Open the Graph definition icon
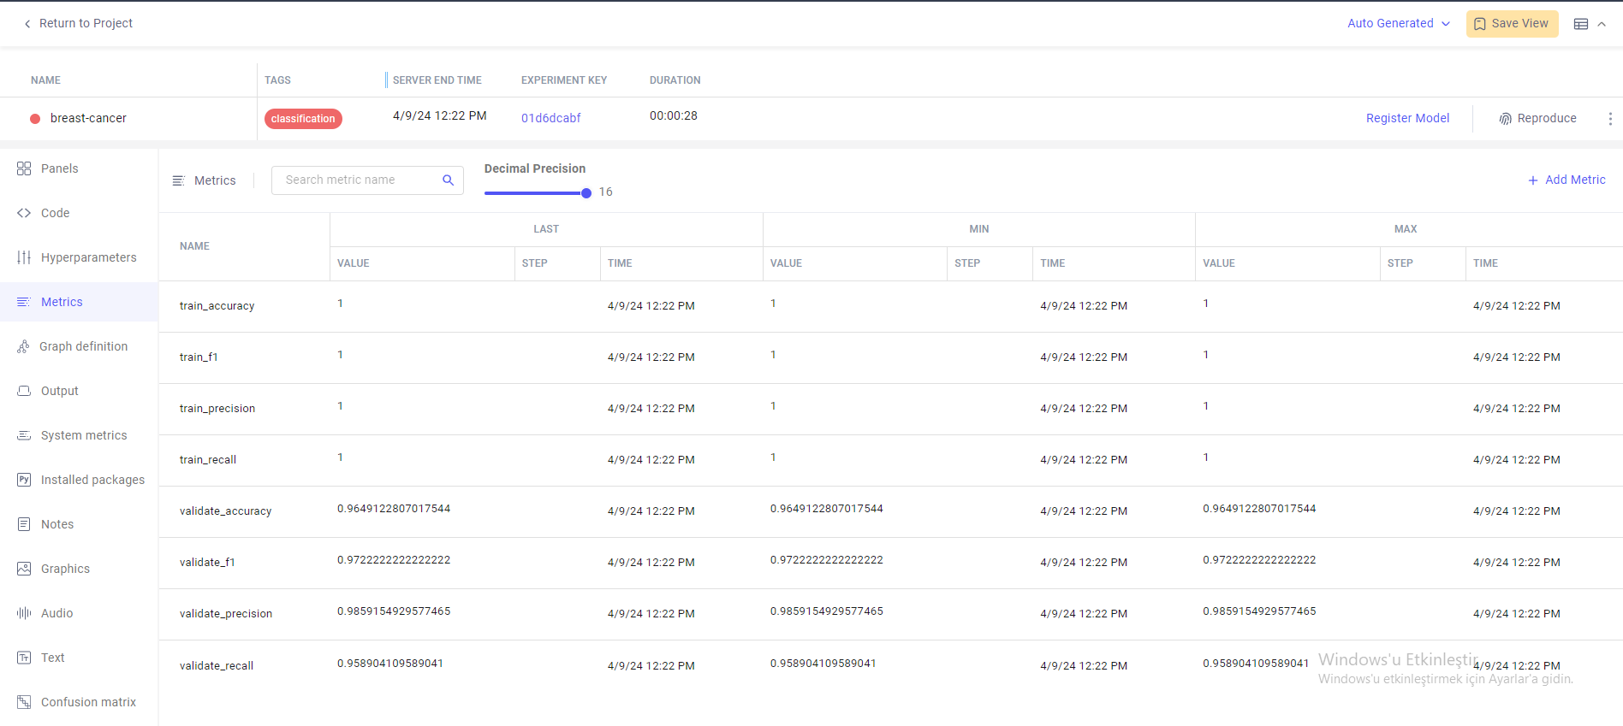Viewport: 1623px width, 726px height. pyautogui.click(x=23, y=346)
